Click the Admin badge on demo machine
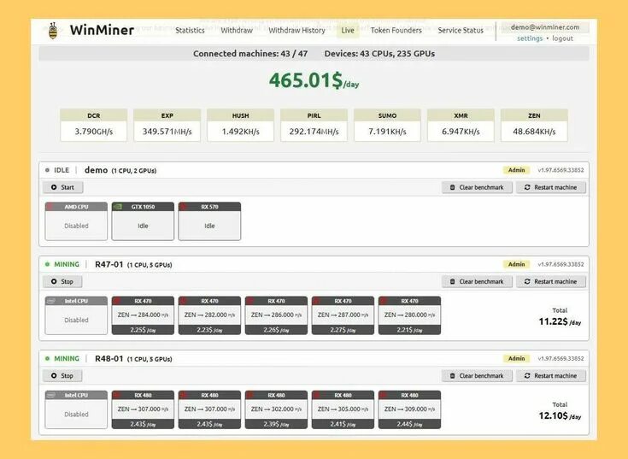Viewport: 628px width, 459px height. pyautogui.click(x=516, y=170)
